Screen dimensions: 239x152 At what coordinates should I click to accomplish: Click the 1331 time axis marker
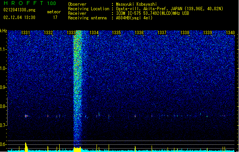pos(25,33)
